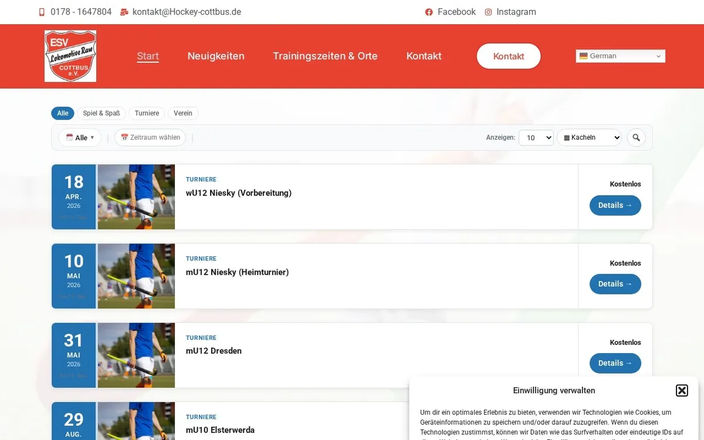Click the Facebook logo icon

point(429,12)
